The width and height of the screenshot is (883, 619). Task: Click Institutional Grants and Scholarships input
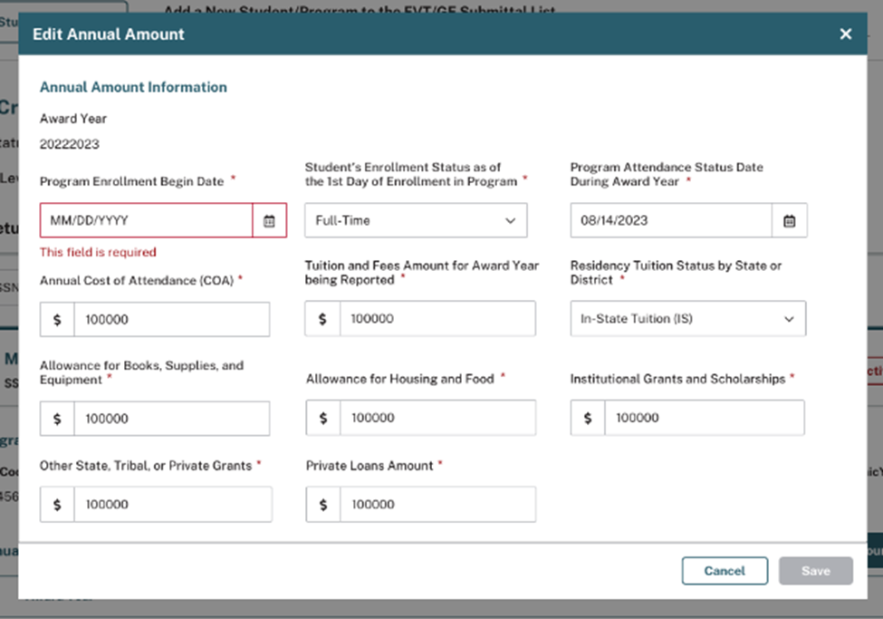click(x=704, y=418)
